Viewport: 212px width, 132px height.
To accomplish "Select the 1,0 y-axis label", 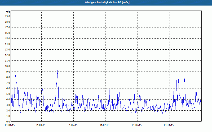I will click(8, 116).
